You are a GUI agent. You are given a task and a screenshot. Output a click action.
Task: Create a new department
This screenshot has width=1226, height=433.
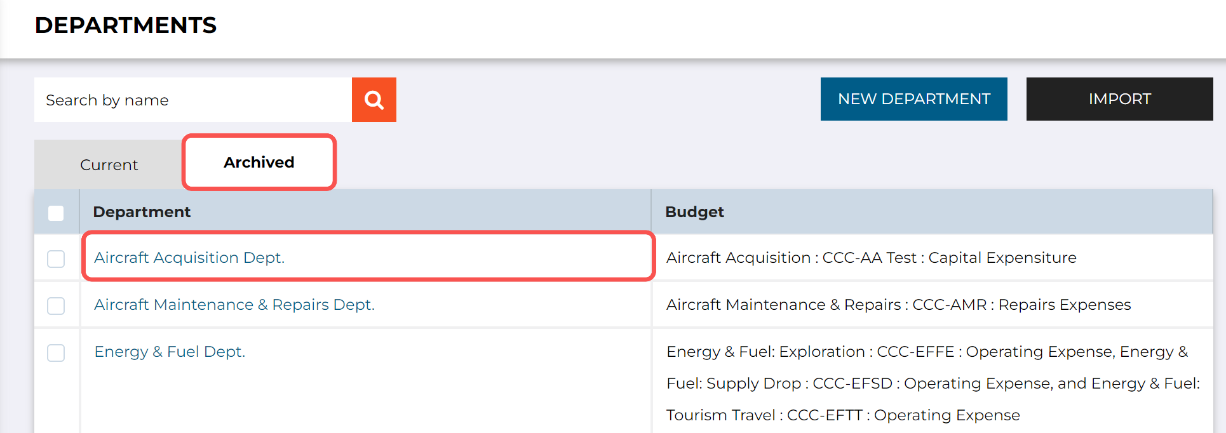[913, 99]
